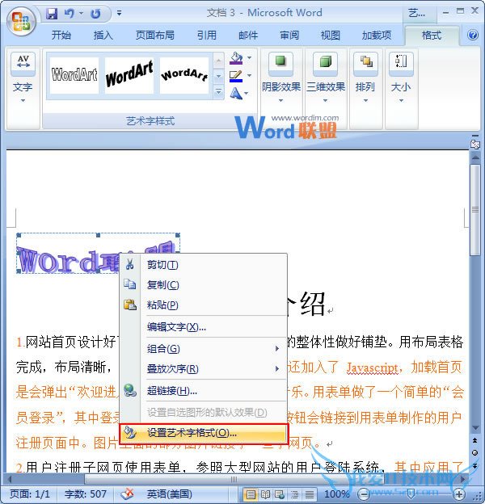The height and width of the screenshot is (504, 485).
Task: Open 三维效果 3D effects button
Action: [325, 78]
